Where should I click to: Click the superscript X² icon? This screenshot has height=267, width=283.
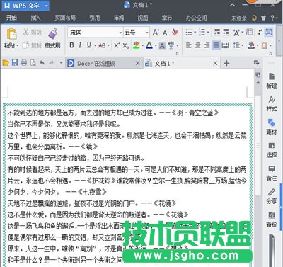pos(117,45)
